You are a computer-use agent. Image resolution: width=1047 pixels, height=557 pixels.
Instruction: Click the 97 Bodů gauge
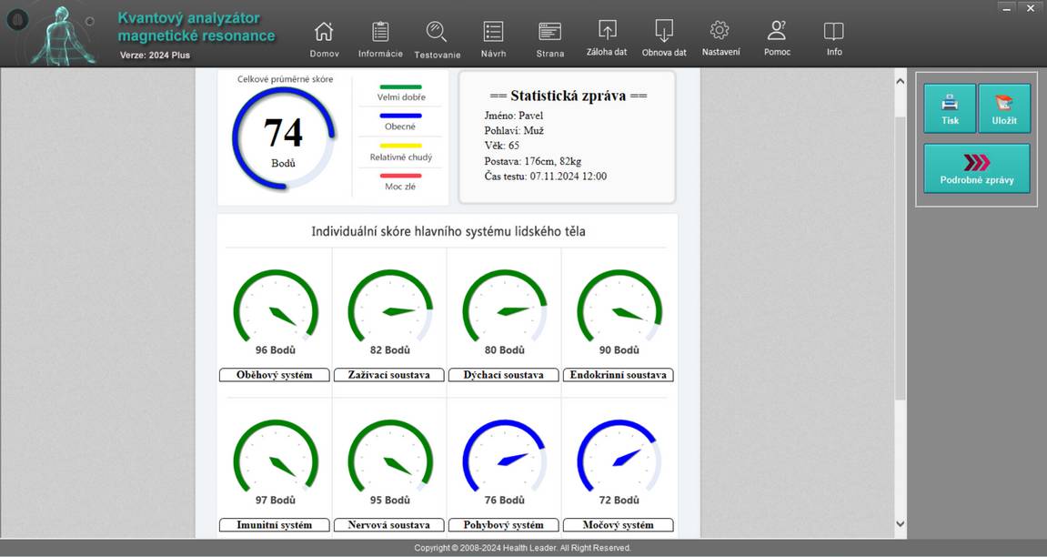point(275,461)
